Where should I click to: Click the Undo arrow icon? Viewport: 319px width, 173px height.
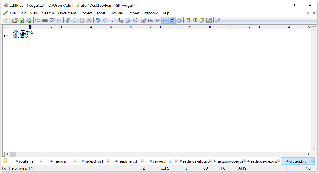[98, 20]
